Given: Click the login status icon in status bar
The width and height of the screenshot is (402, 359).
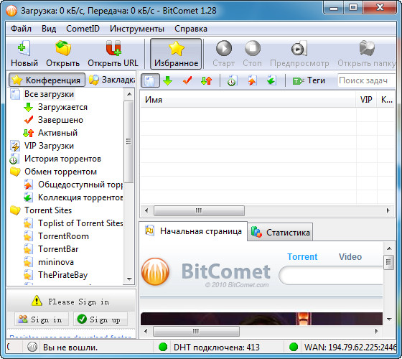Looking at the screenshot, I should tap(32, 348).
